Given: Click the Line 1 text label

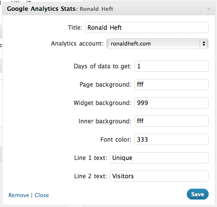Looking at the screenshot, I should (x=90, y=158).
